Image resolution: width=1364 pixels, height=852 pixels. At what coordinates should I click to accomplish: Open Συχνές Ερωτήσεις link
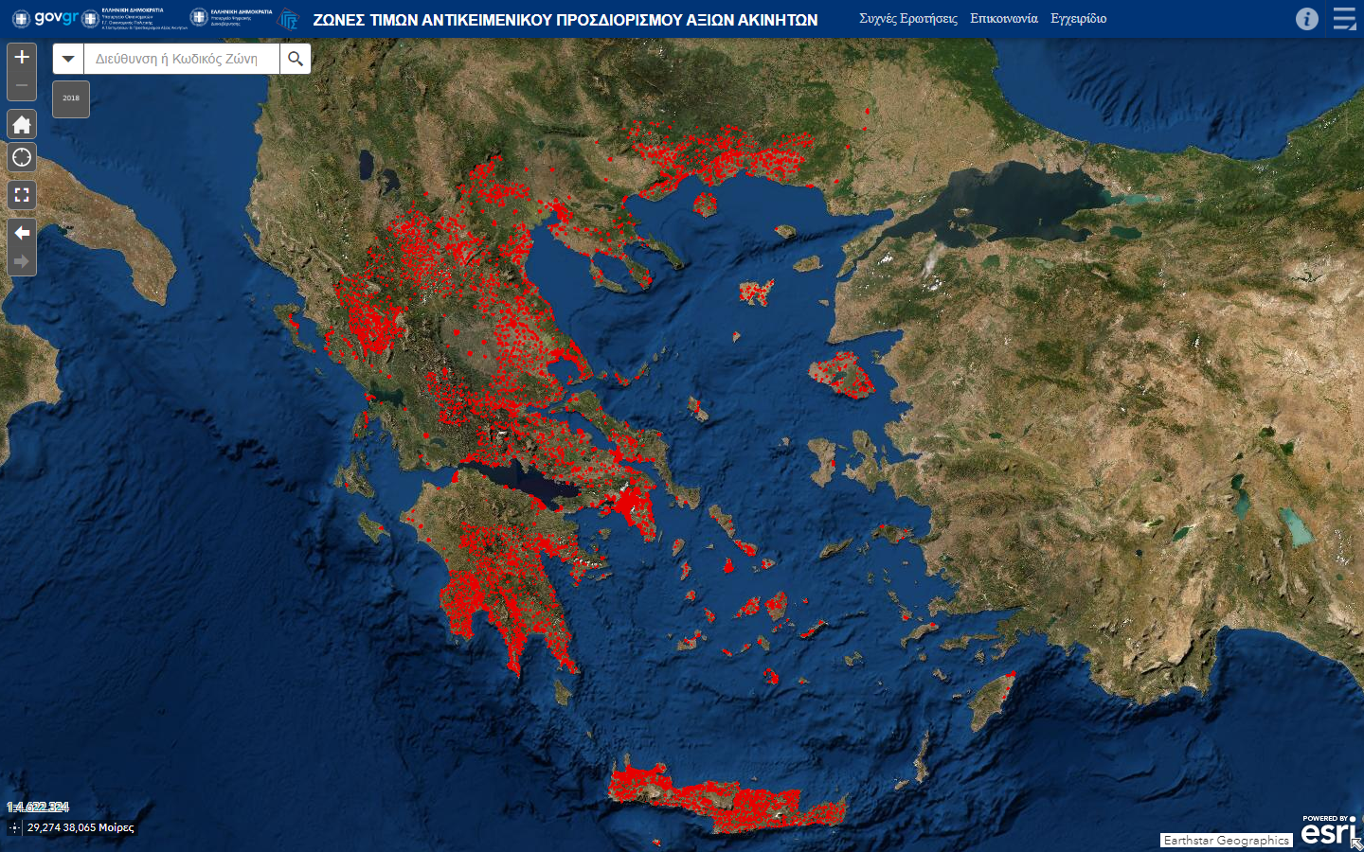coord(907,19)
